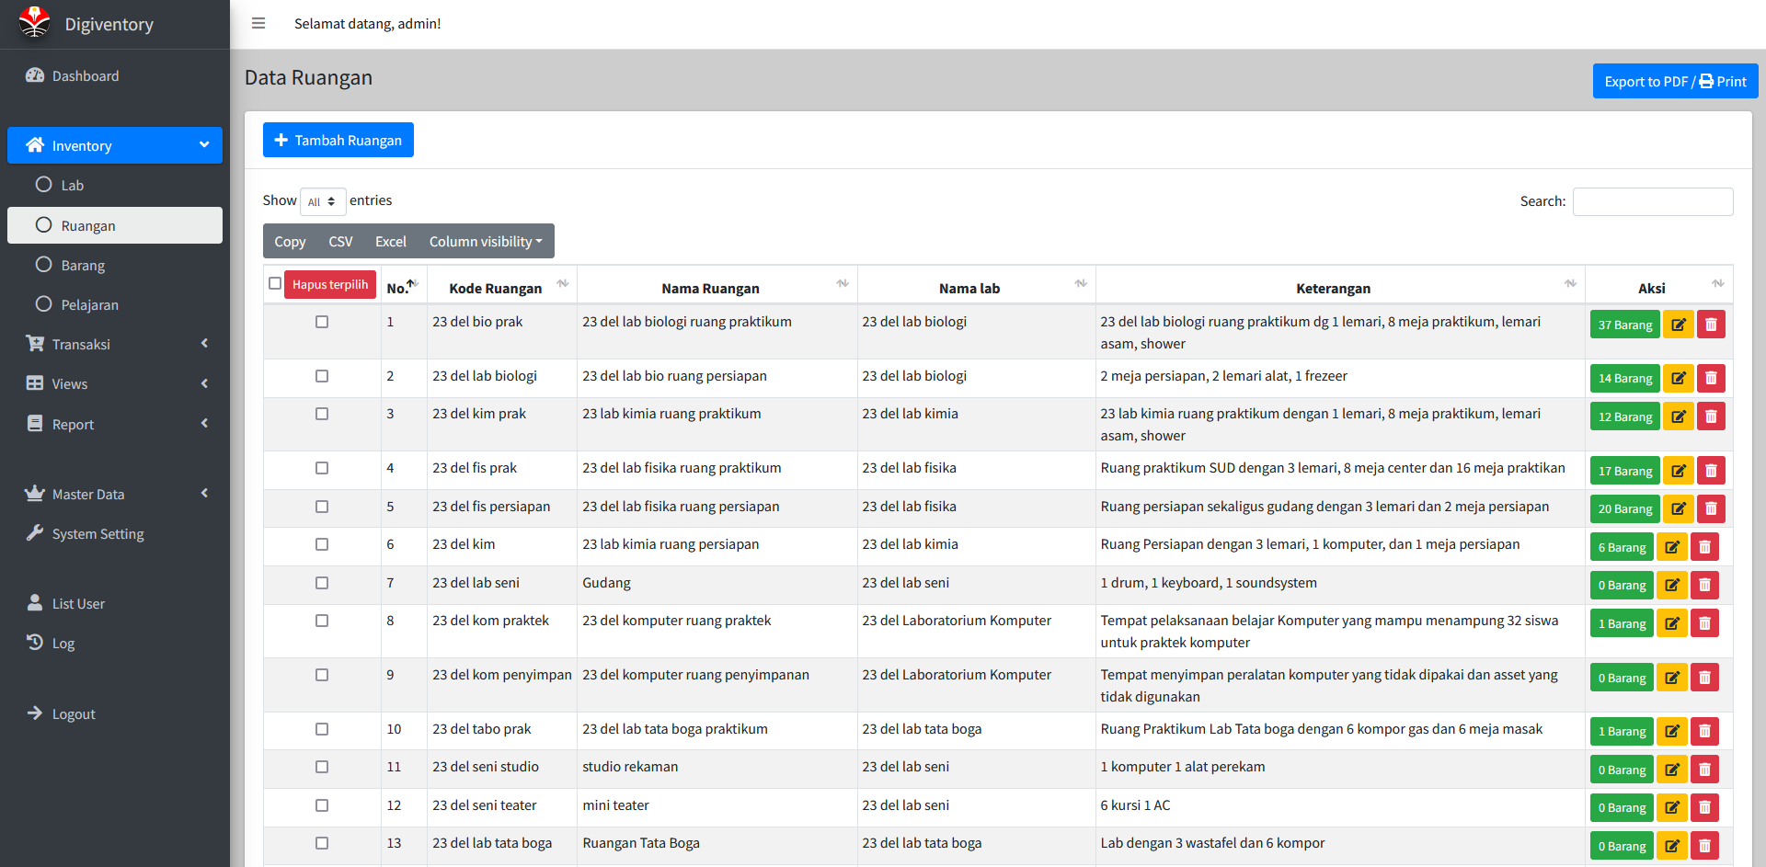
Task: Open the Column visibility dropdown
Action: click(485, 242)
